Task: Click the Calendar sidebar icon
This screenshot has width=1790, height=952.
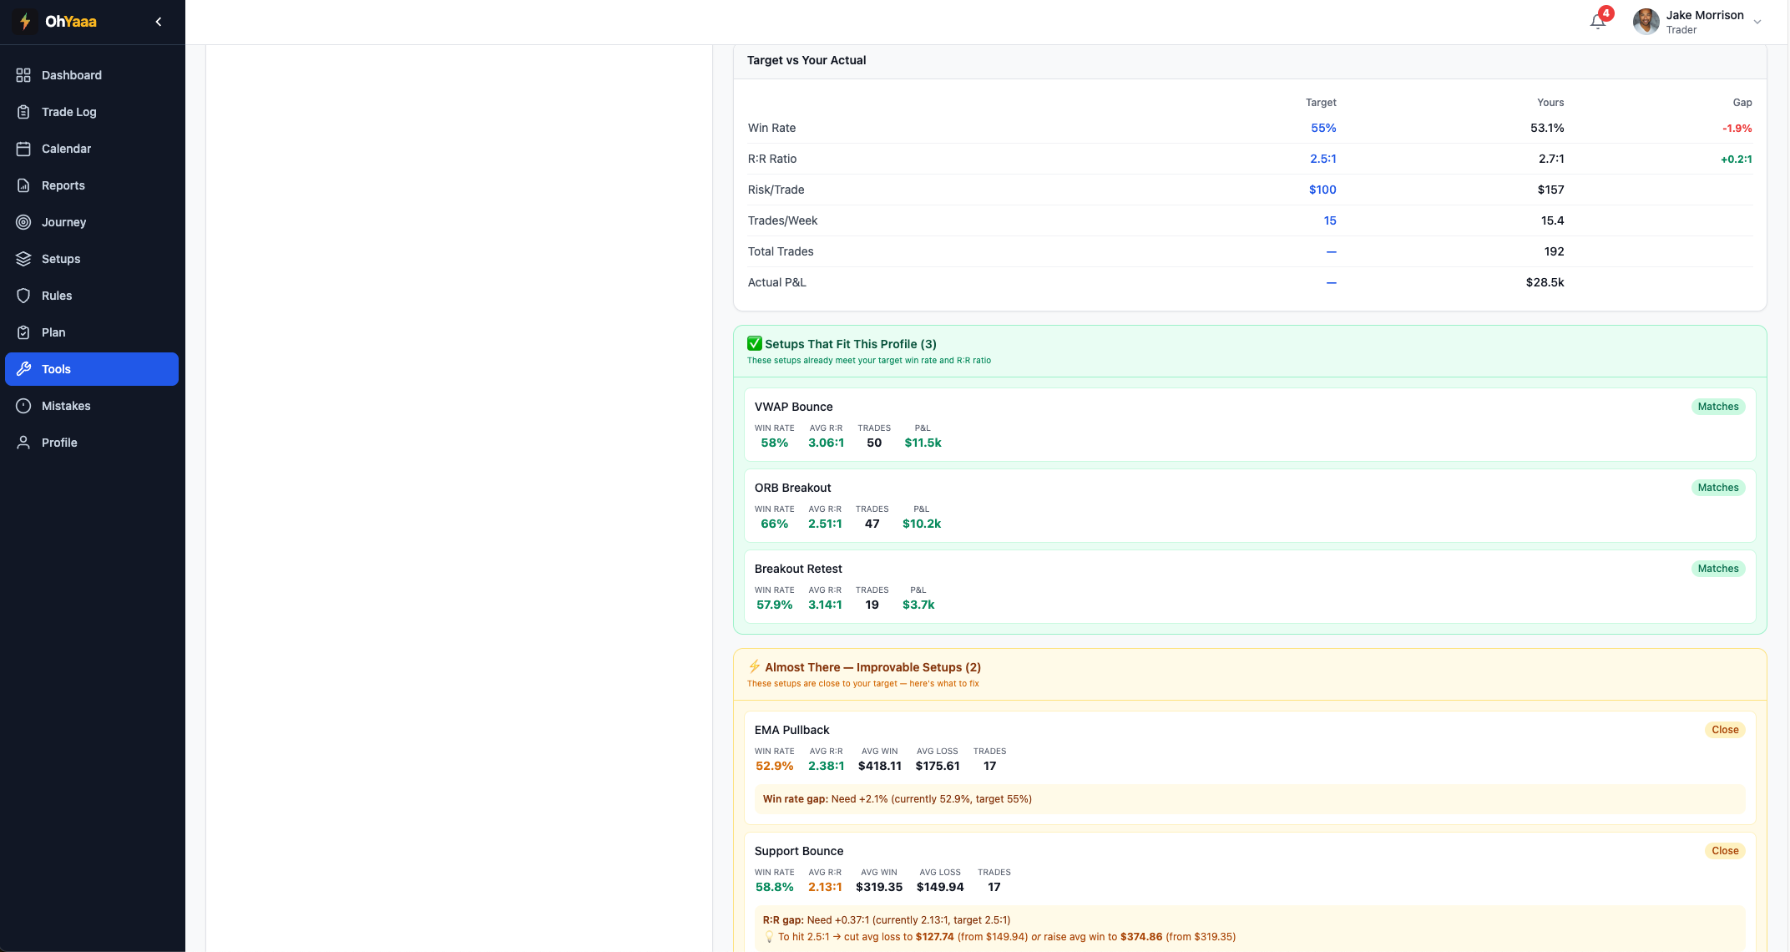Action: click(23, 149)
